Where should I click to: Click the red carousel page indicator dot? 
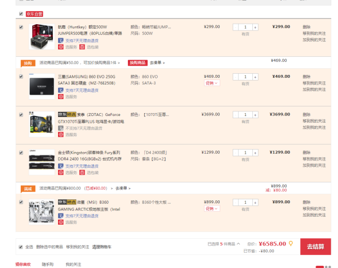click(319, 267)
